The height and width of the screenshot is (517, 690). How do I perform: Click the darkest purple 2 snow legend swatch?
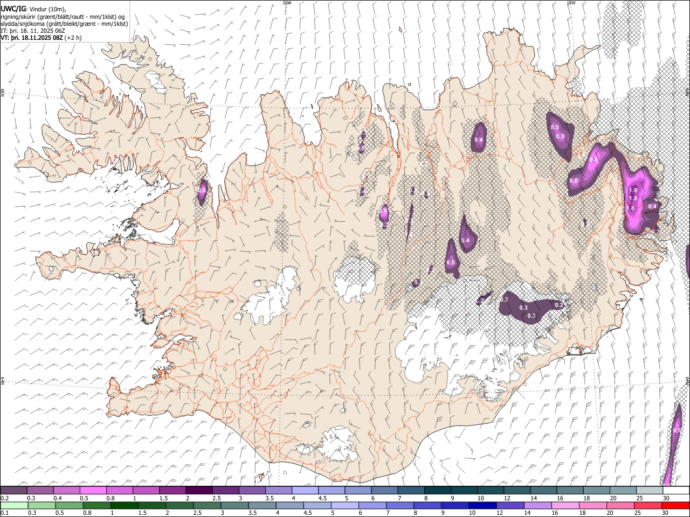(x=199, y=490)
